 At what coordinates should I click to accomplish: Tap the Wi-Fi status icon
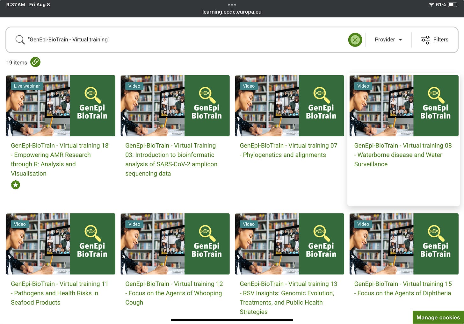tap(431, 4)
